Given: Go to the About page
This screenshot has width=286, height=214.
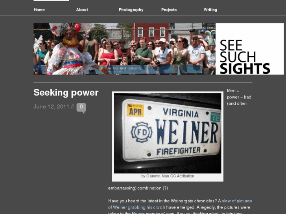Looking at the screenshot, I should 82,10.
